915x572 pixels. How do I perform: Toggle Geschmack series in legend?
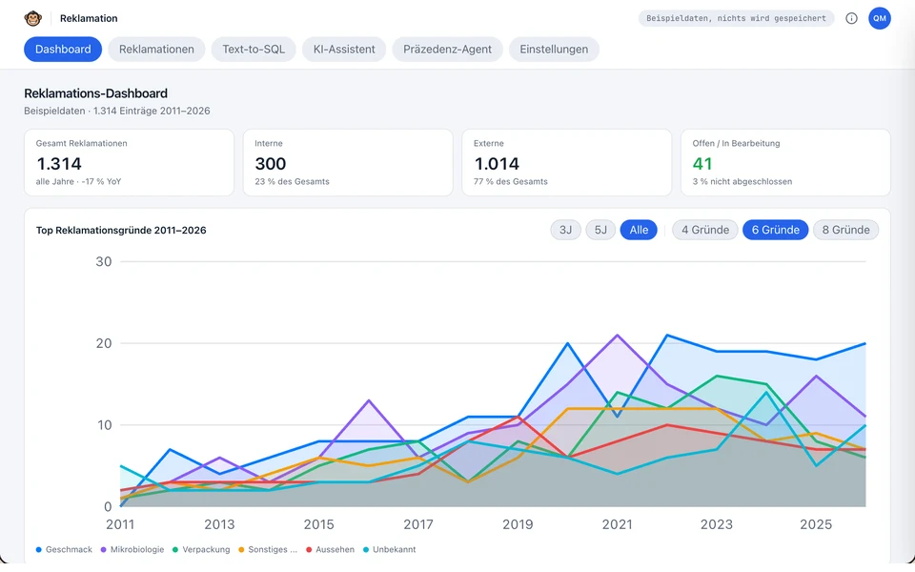64,549
